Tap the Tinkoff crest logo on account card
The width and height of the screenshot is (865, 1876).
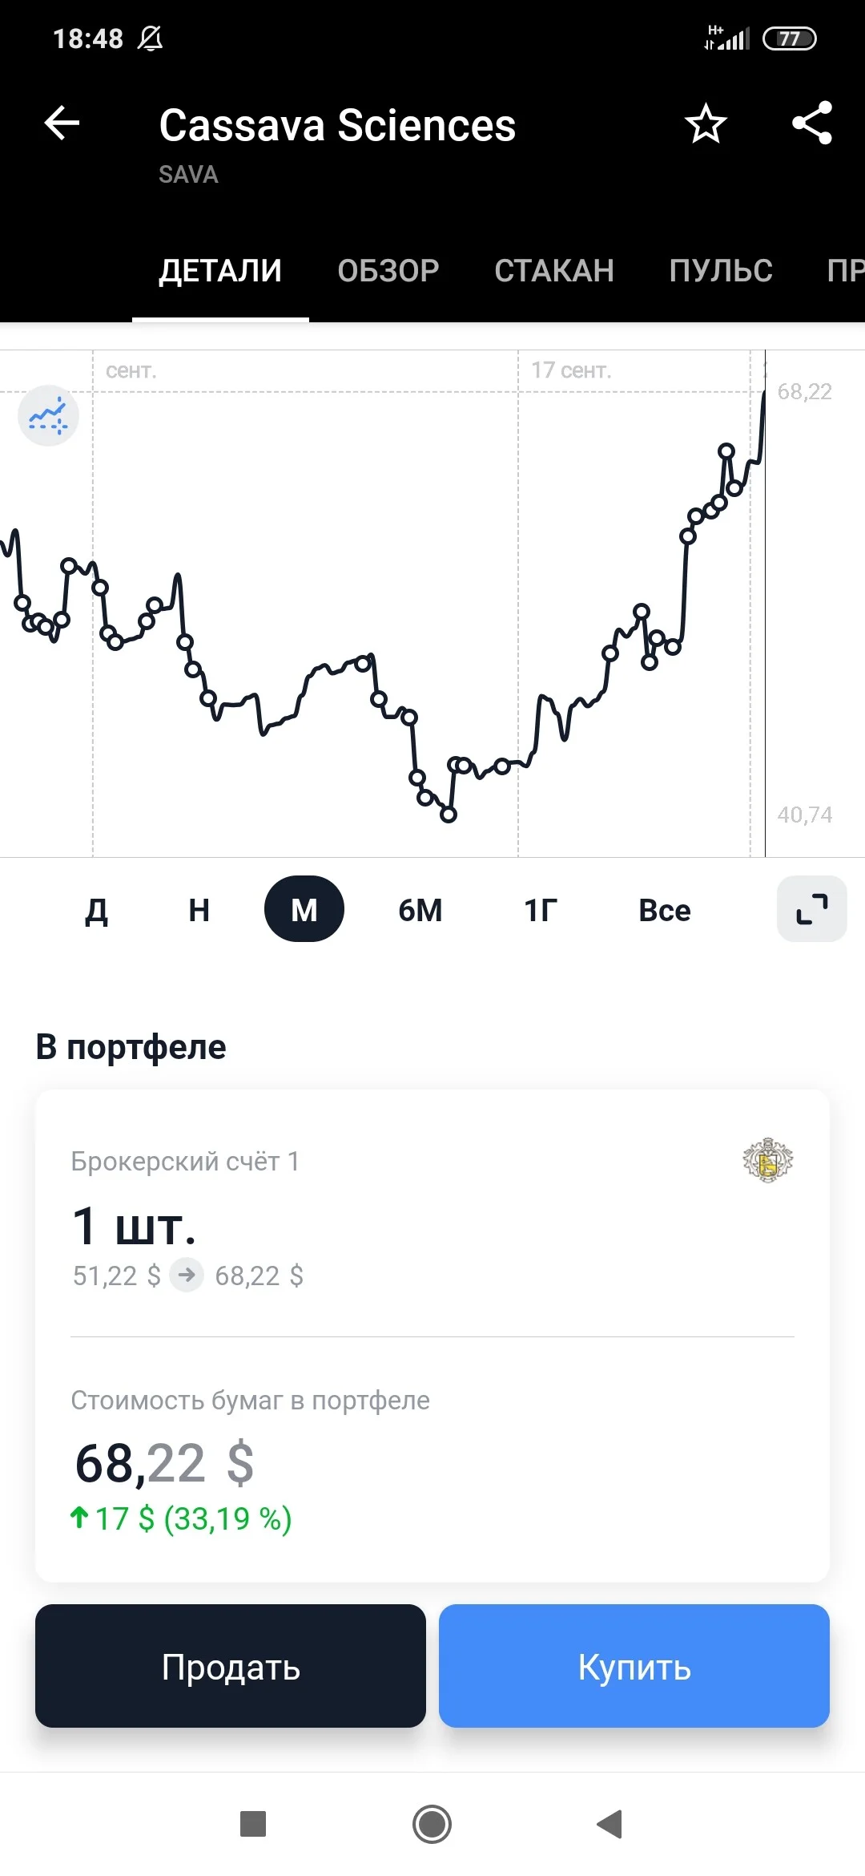tap(767, 1160)
